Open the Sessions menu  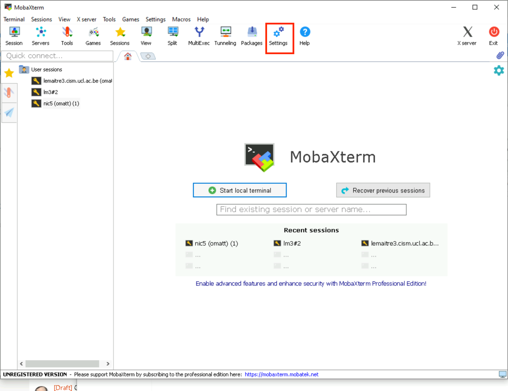(x=41, y=19)
